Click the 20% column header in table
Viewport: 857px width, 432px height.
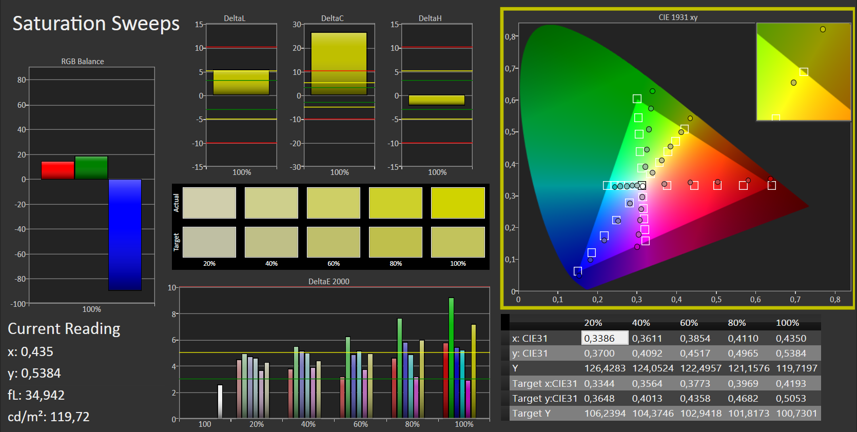(x=593, y=323)
